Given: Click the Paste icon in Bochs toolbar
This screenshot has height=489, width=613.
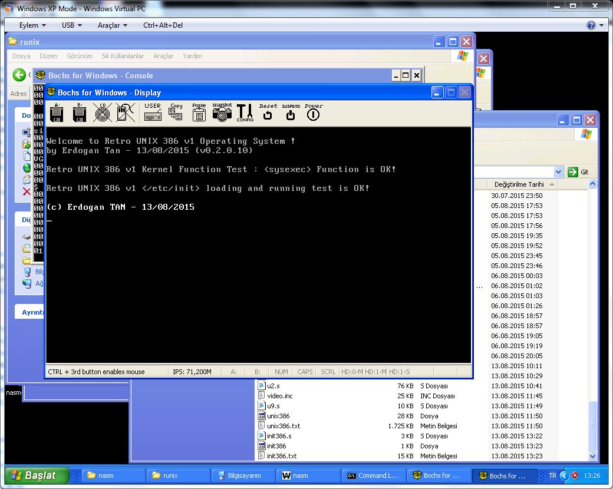Looking at the screenshot, I should tap(199, 113).
